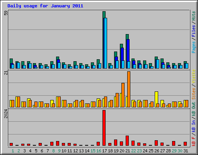
Task: Click day "26" on the x-axis
Action: click(x=157, y=151)
